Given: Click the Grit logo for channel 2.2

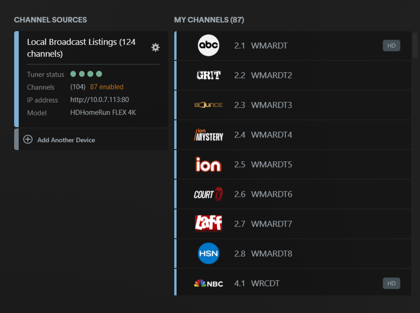Looking at the screenshot, I should click(208, 75).
